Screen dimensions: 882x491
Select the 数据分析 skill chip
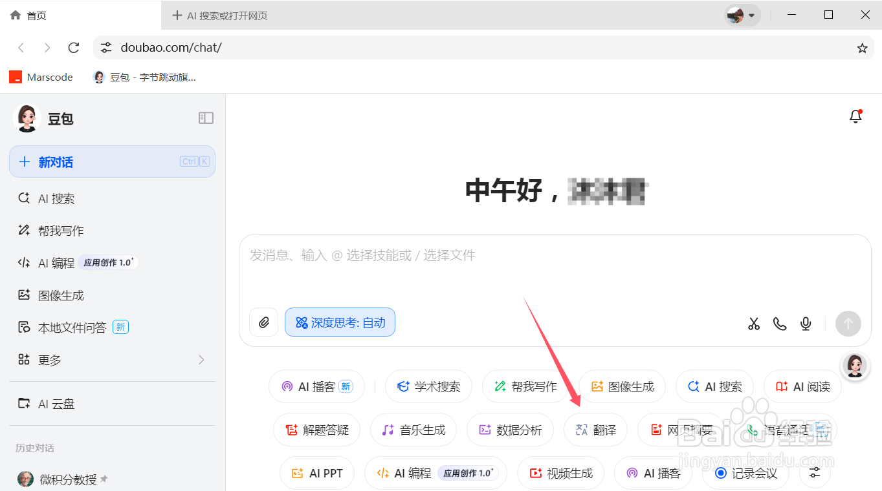[510, 430]
